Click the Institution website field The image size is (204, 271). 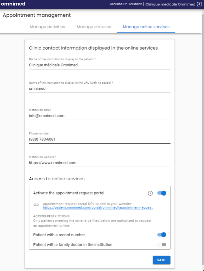100,163
